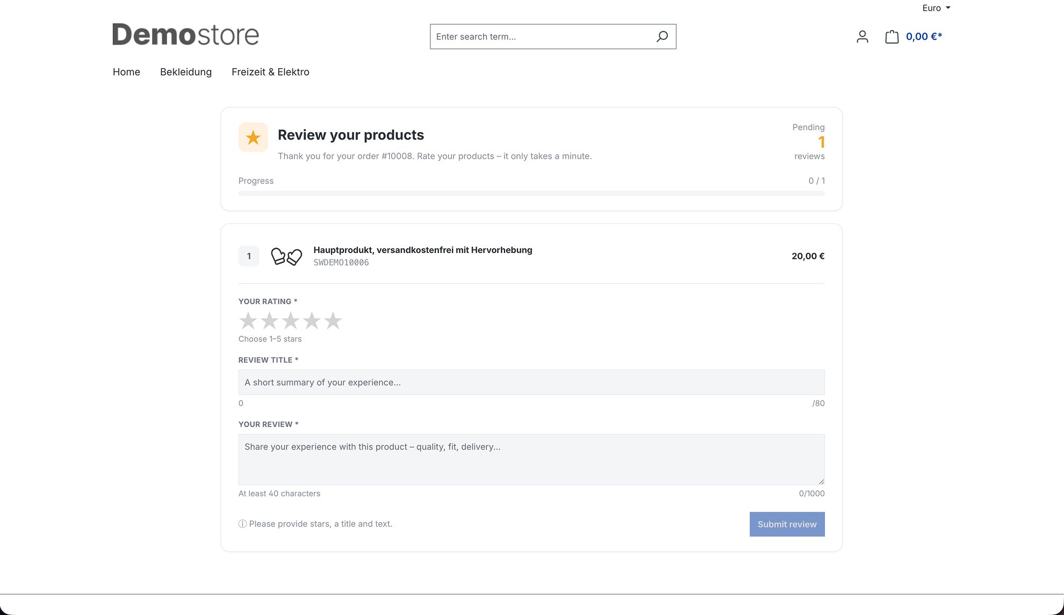The image size is (1064, 615).
Task: Click into the Your Review text area
Action: click(531, 460)
